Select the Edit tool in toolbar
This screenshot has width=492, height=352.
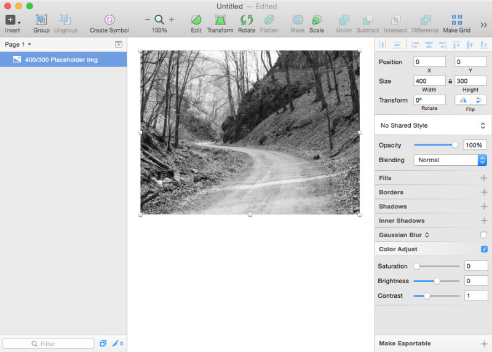196,20
